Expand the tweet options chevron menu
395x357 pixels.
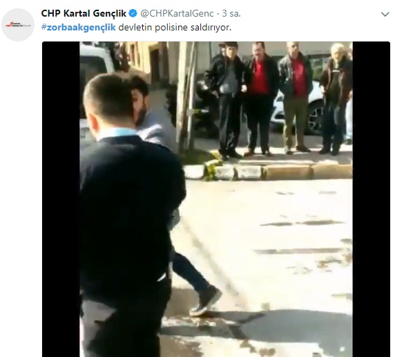[385, 15]
